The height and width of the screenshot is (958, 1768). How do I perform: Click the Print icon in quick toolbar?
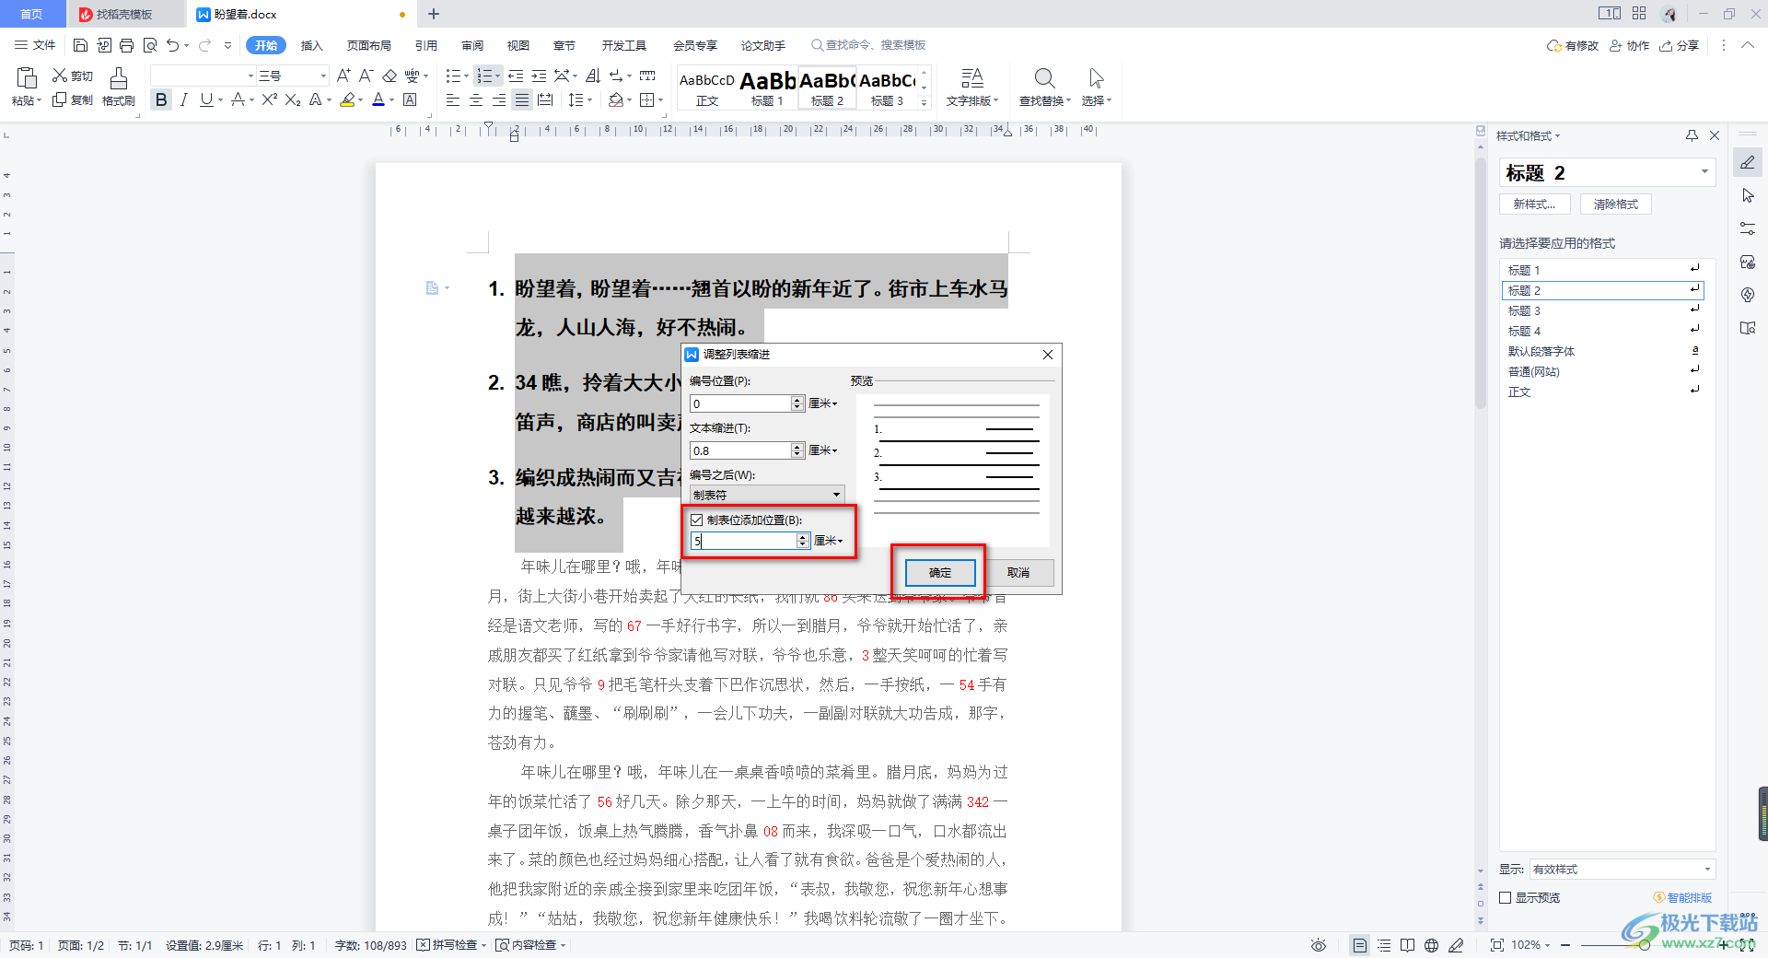point(127,45)
